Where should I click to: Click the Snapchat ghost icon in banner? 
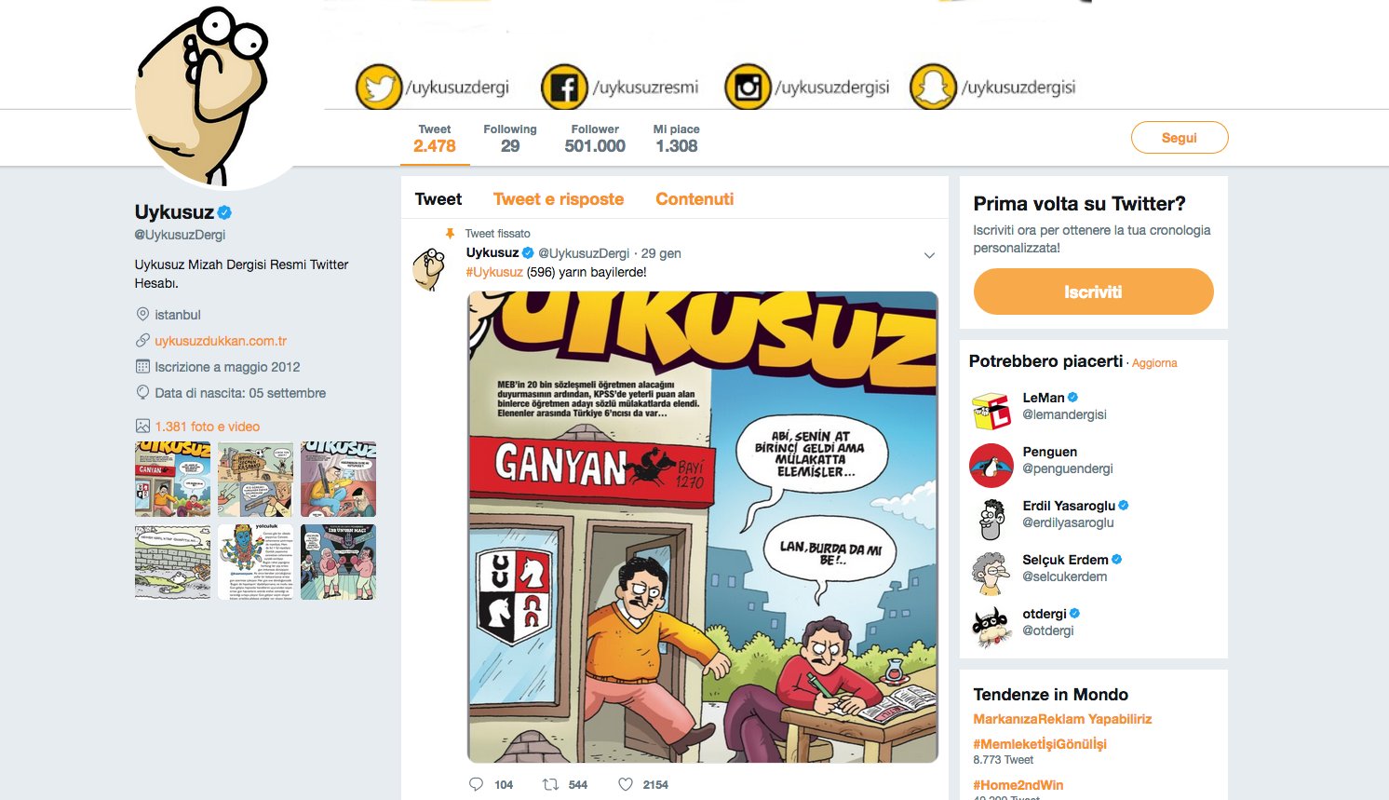[x=933, y=88]
